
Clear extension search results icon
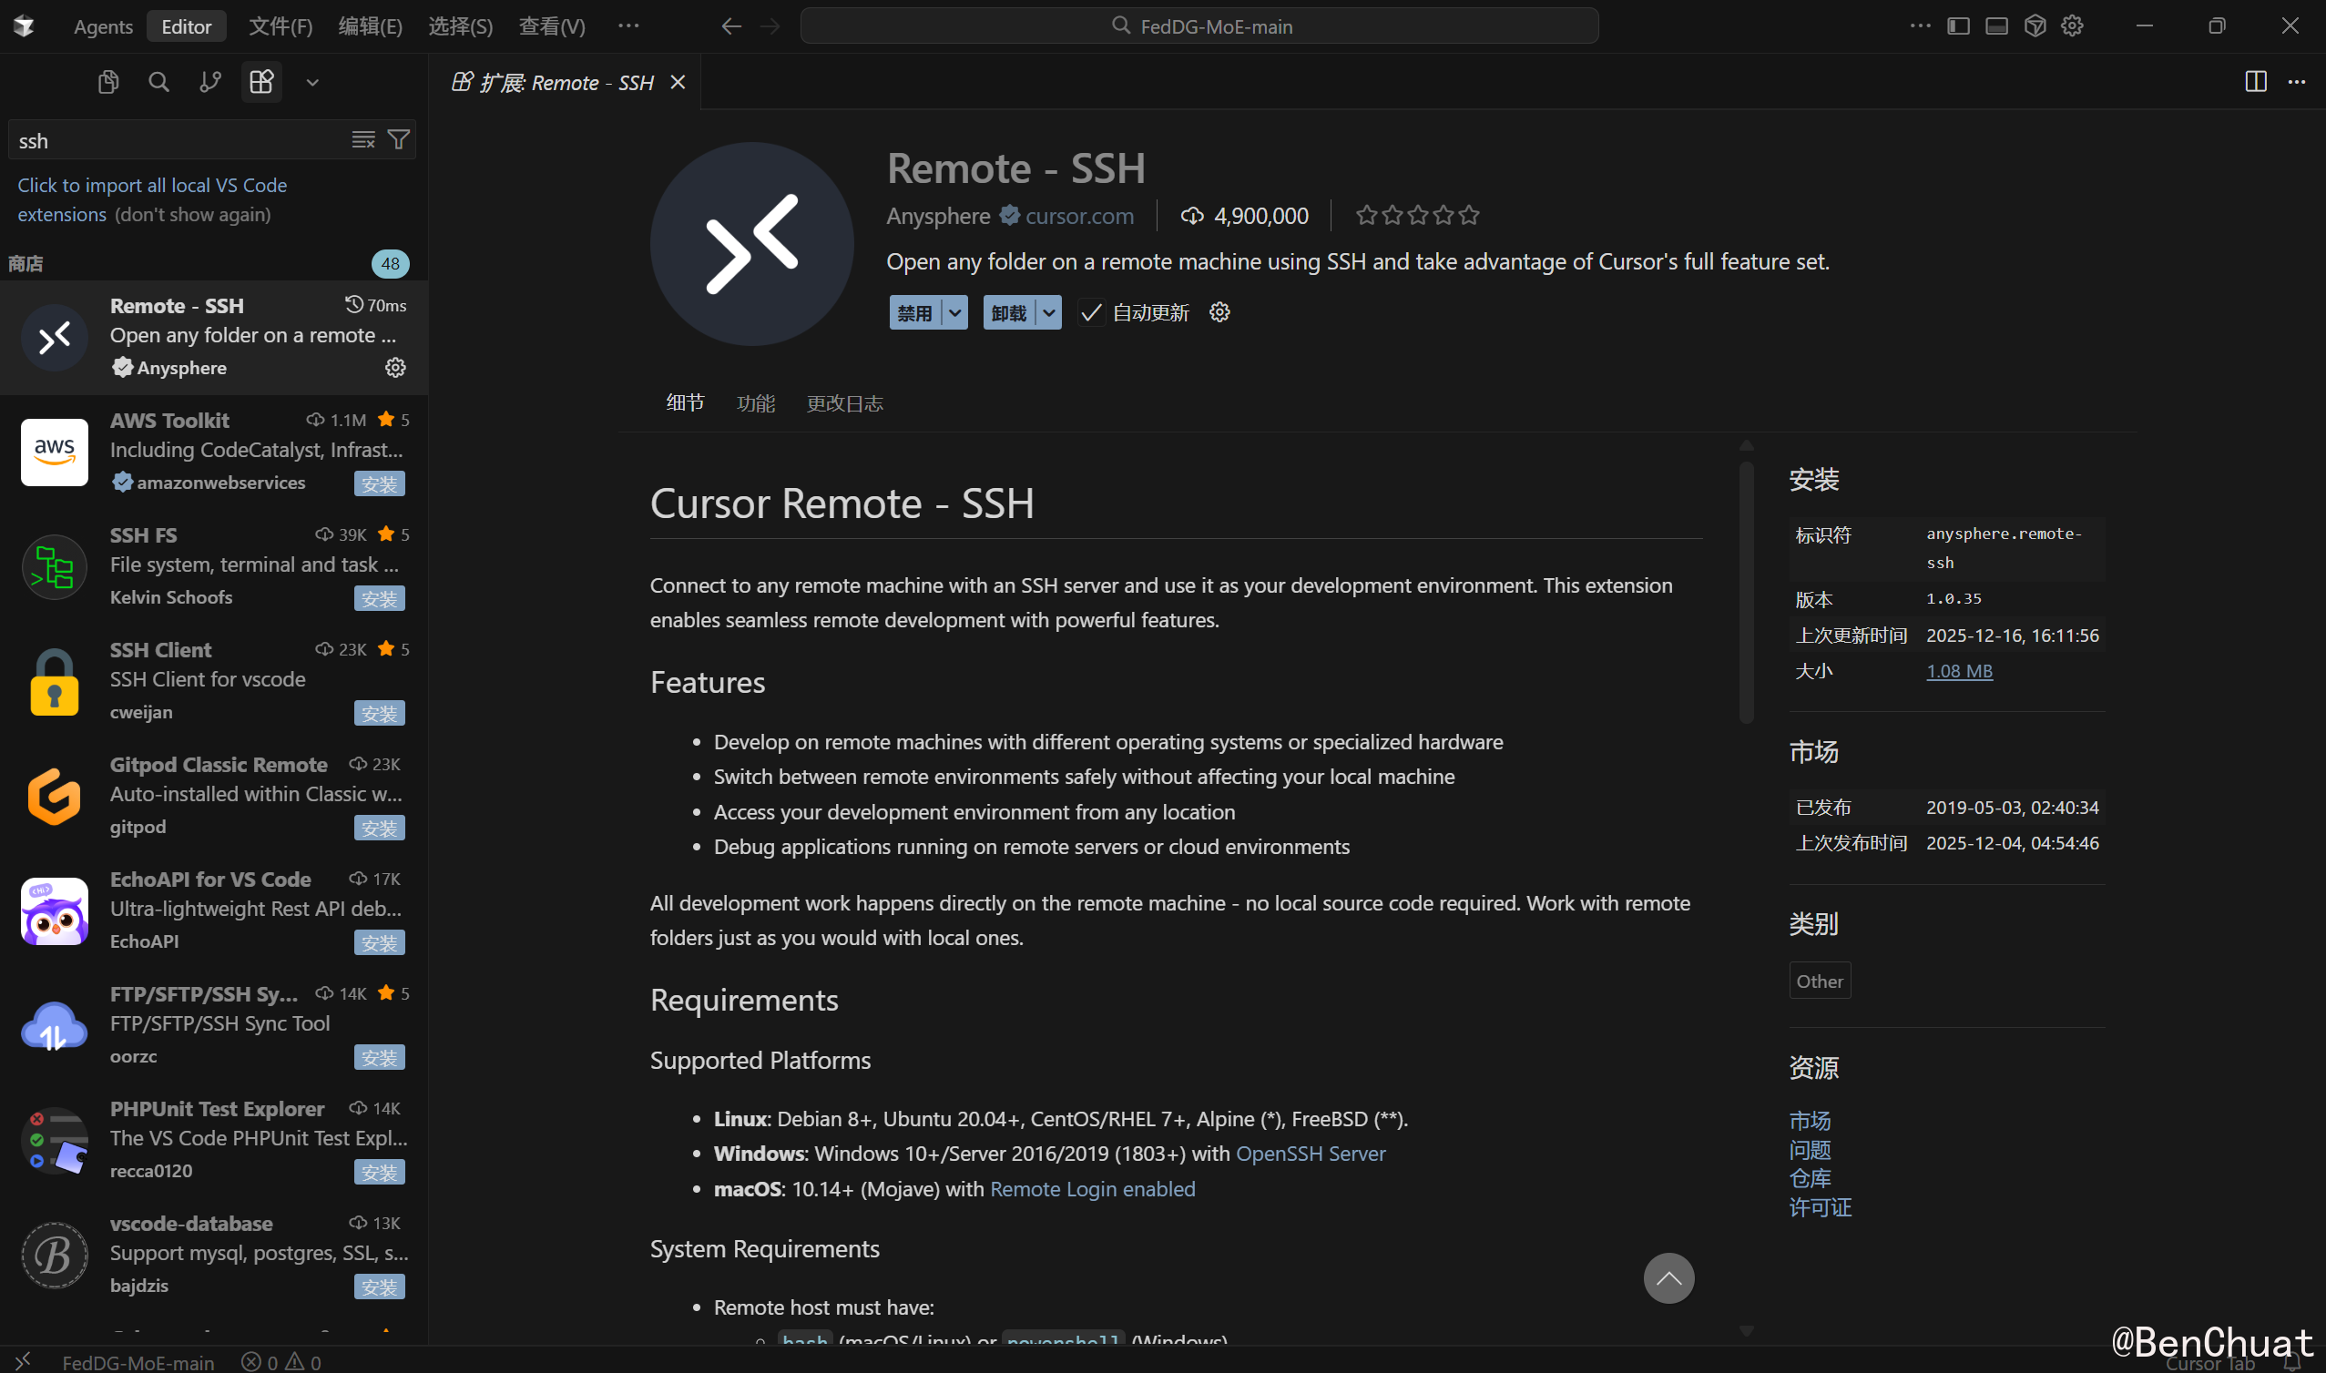(362, 139)
